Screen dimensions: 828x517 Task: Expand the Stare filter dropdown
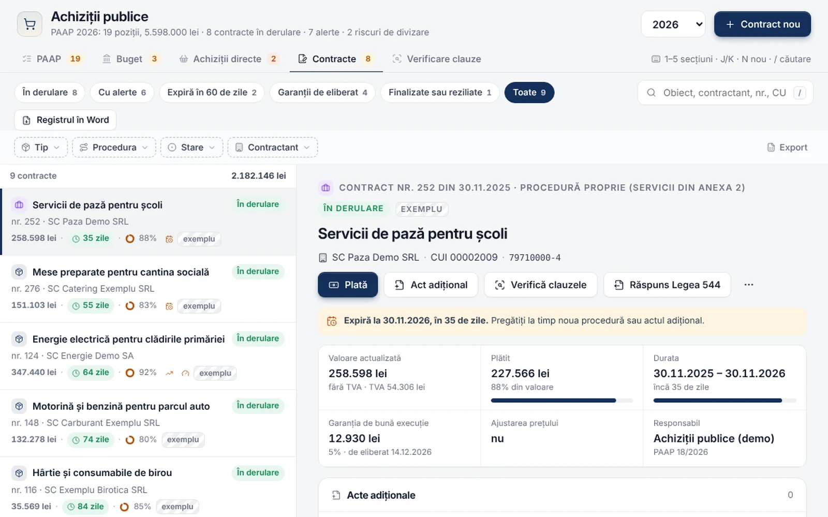[x=191, y=147]
